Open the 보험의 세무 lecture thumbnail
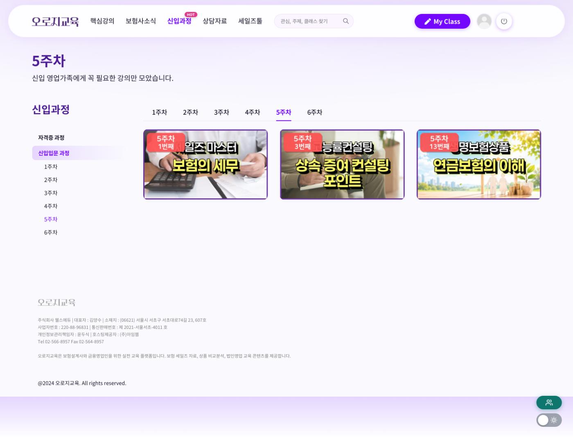The width and height of the screenshot is (573, 438). click(x=205, y=164)
